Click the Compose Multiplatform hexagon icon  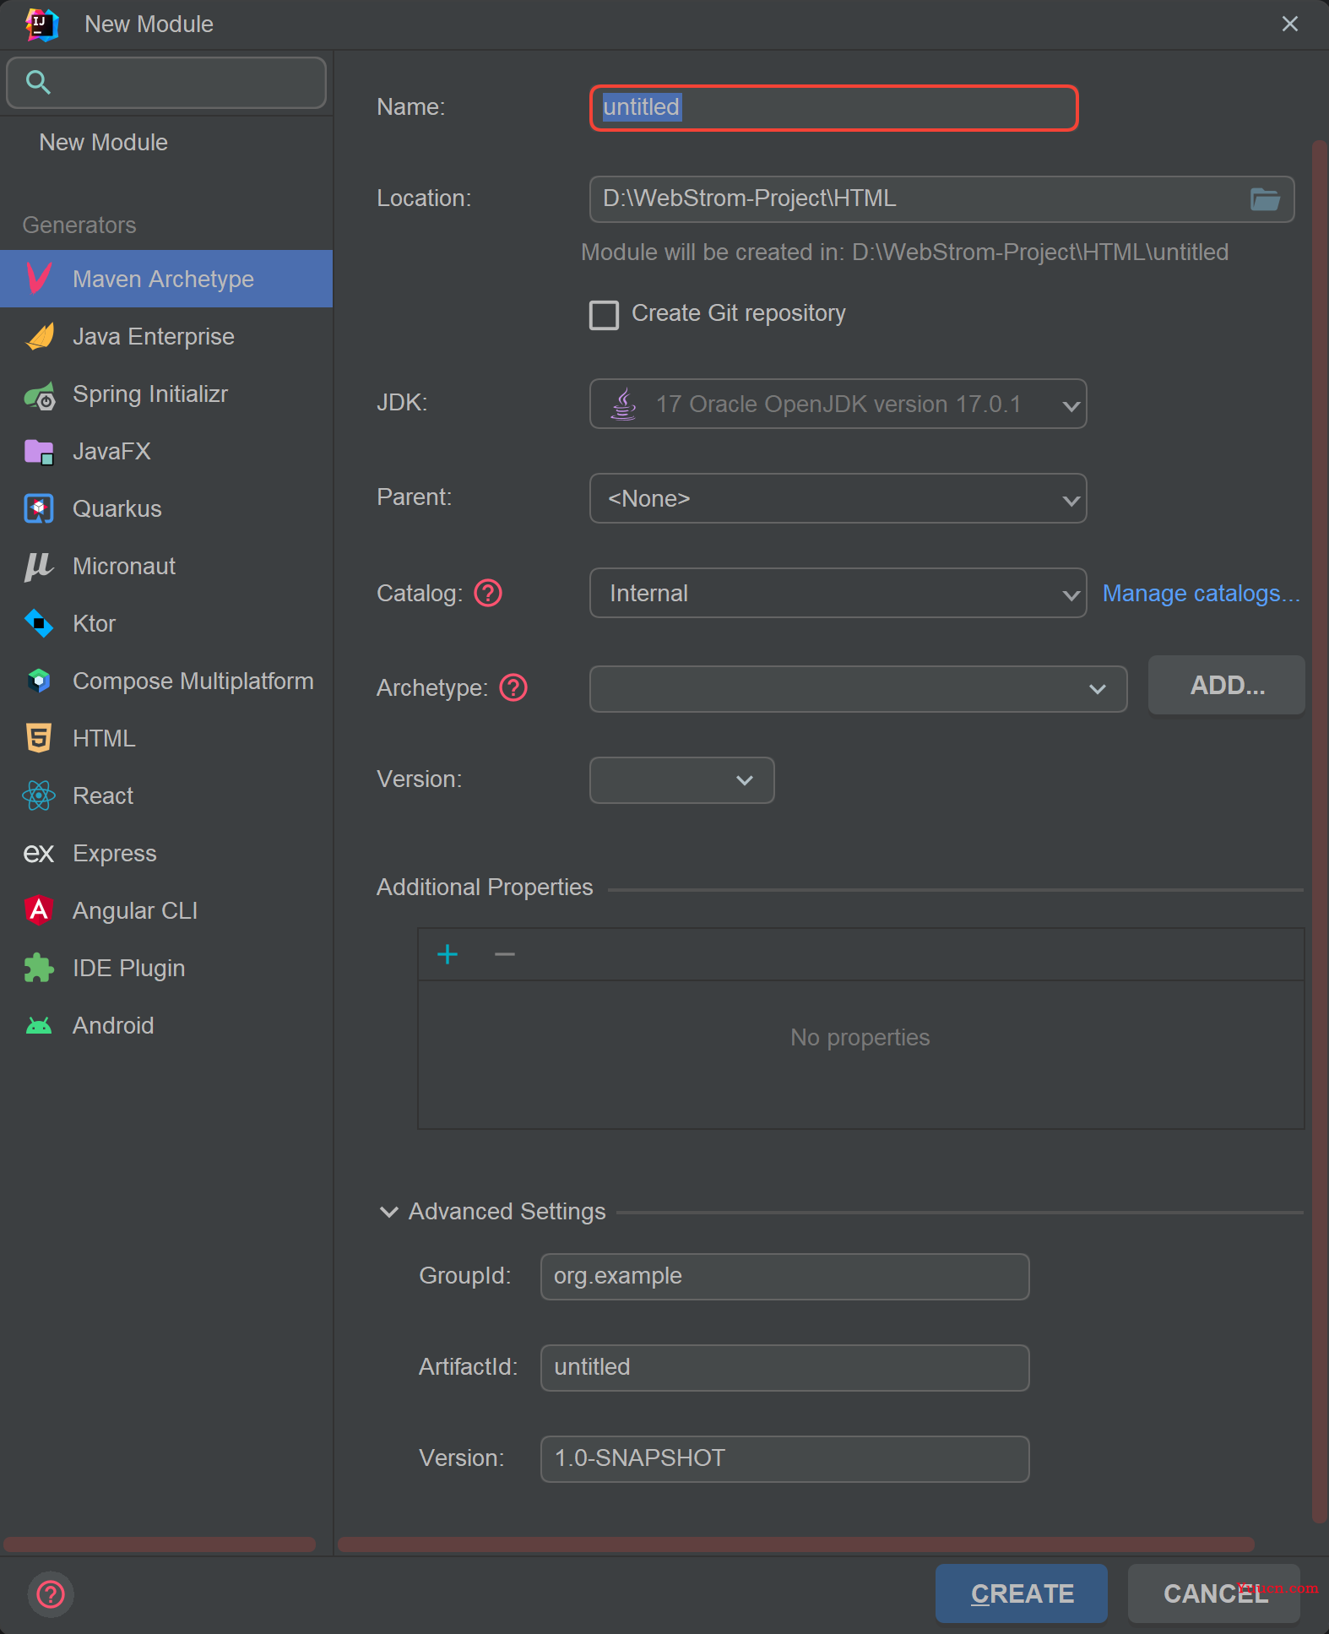pyautogui.click(x=39, y=681)
